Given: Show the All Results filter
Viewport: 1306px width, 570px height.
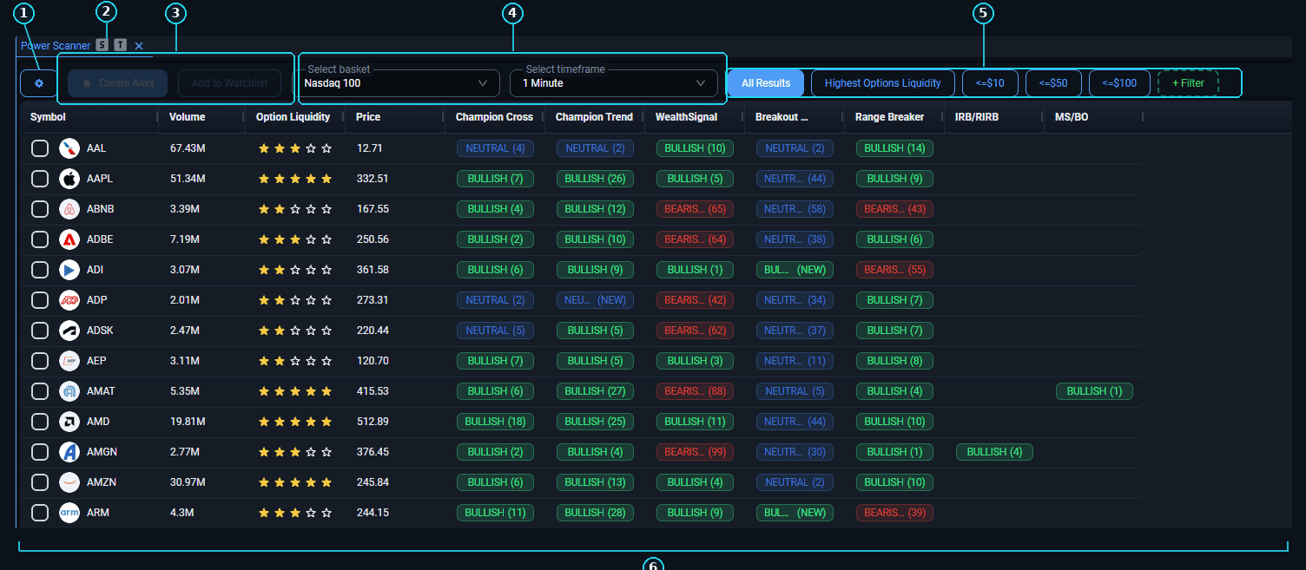Looking at the screenshot, I should [766, 83].
